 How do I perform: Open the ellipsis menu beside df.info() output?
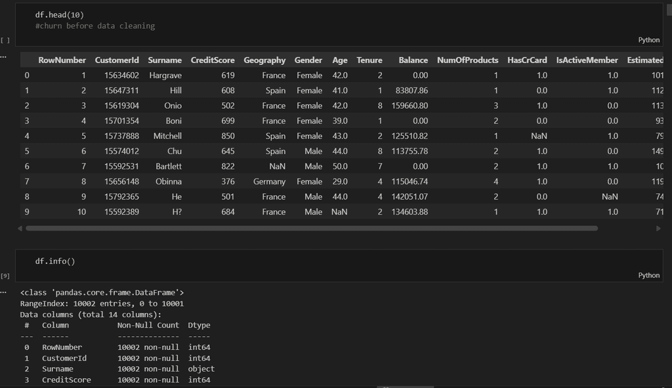(x=3, y=291)
